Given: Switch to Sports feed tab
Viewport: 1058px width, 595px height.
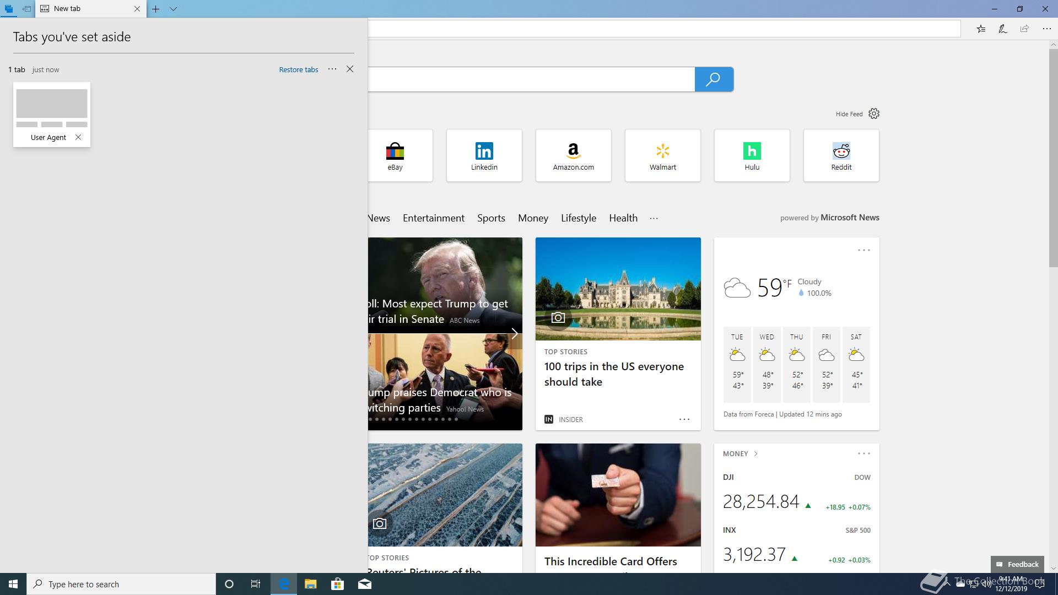Looking at the screenshot, I should tap(491, 218).
